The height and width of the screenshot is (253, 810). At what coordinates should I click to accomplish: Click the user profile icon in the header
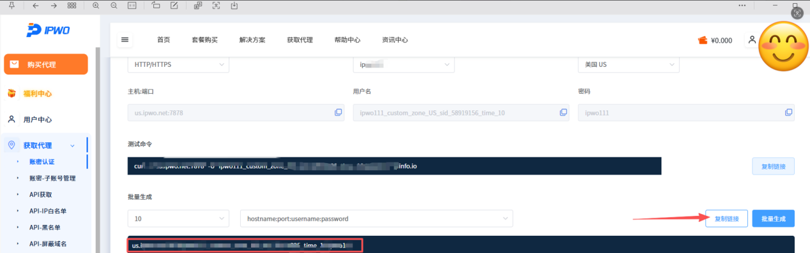[752, 40]
